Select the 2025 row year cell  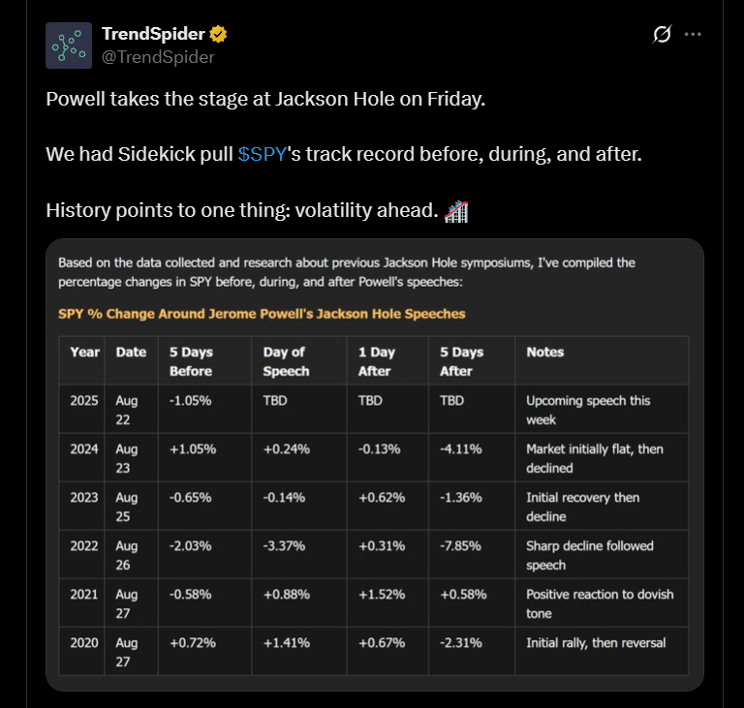pyautogui.click(x=84, y=401)
